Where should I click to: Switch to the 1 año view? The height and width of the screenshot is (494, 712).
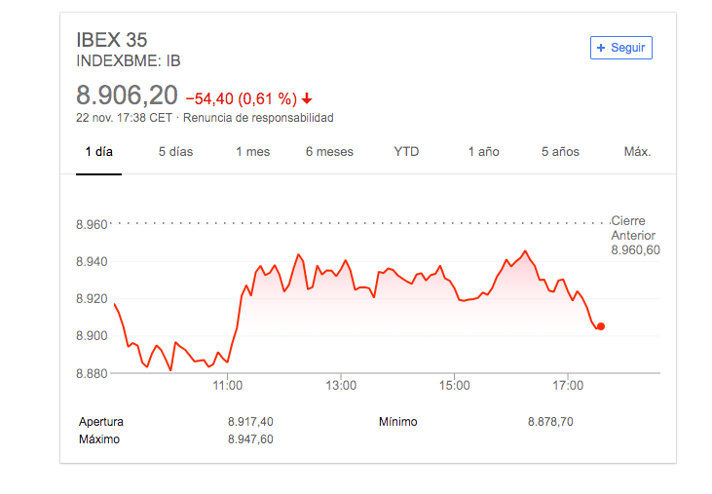click(x=484, y=152)
